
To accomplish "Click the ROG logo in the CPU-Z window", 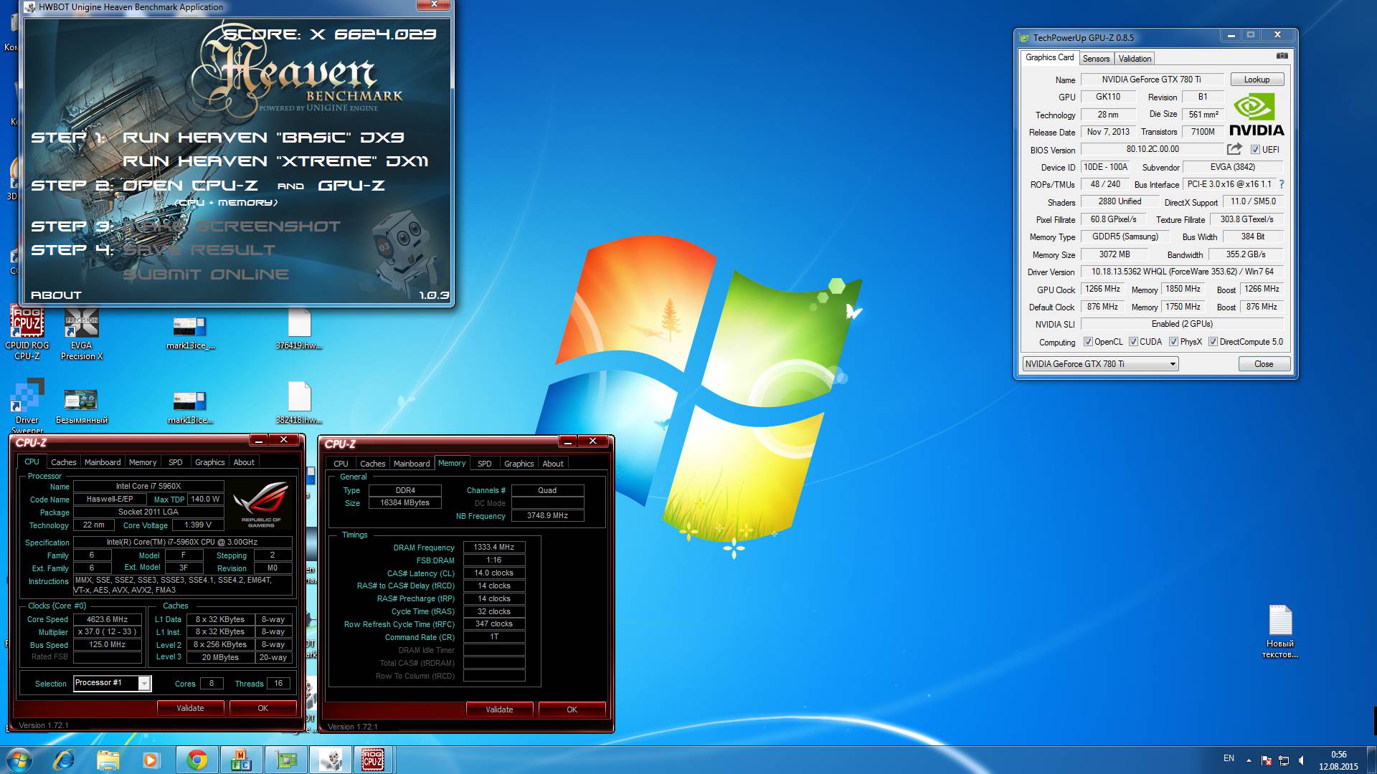I will point(261,503).
